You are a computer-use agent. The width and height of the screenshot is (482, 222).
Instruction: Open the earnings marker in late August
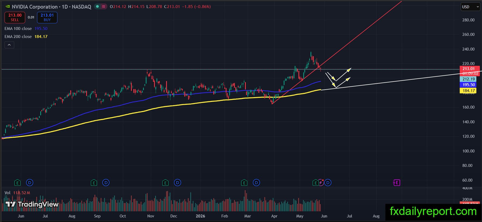point(94,183)
